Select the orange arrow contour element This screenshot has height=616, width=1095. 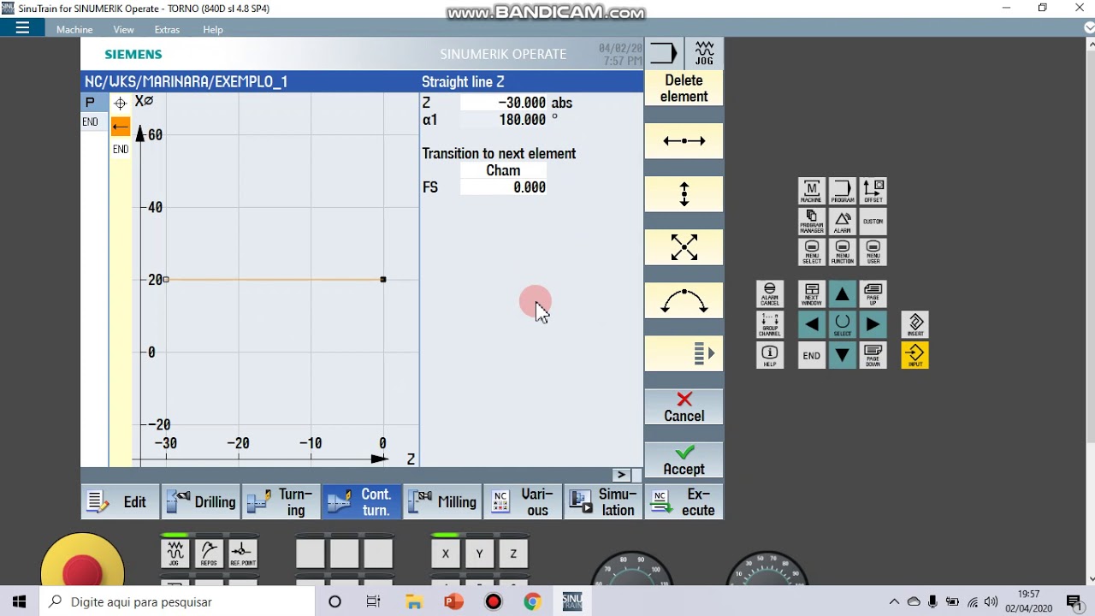[121, 127]
